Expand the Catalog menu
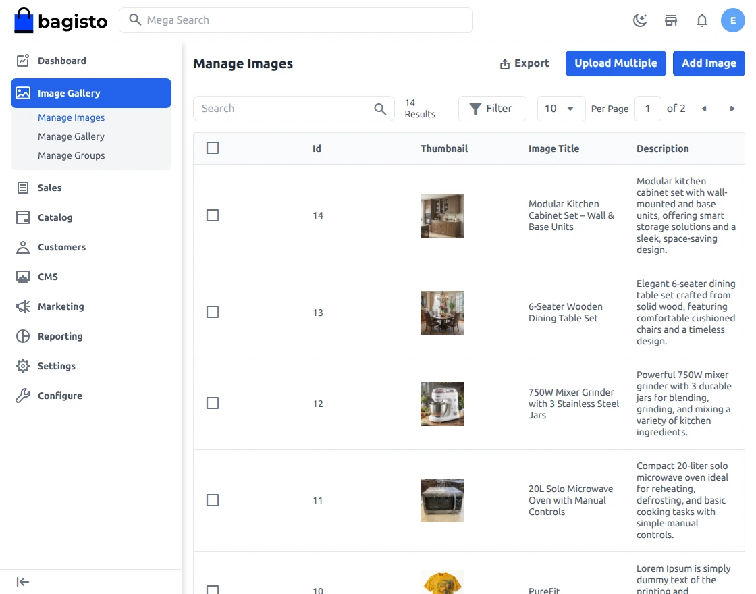This screenshot has height=594, width=756. coord(55,217)
